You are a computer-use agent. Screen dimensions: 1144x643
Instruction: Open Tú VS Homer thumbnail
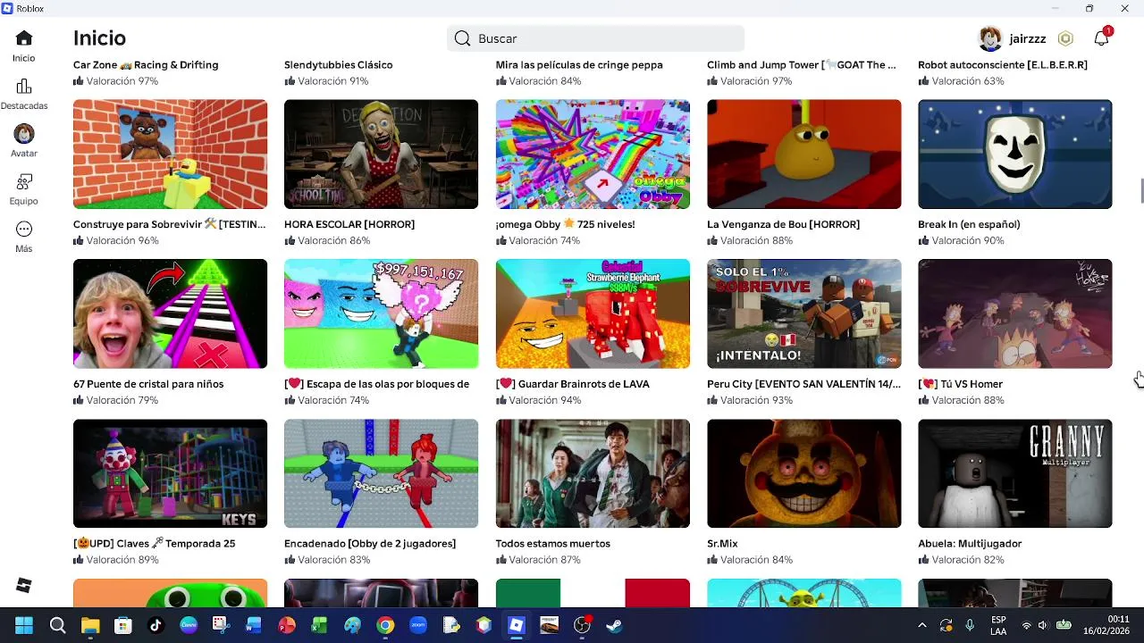1015,313
